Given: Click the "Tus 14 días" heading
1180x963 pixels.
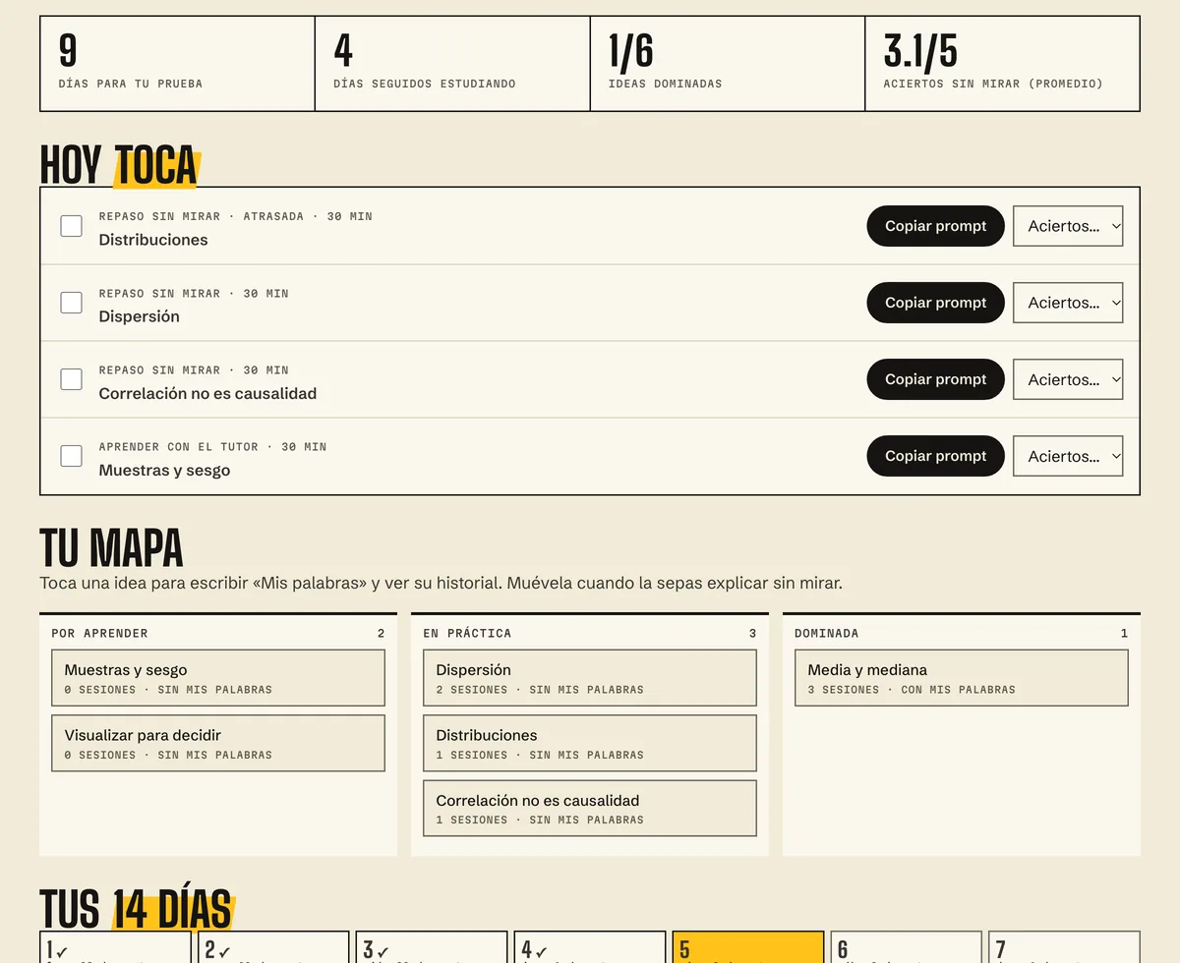Looking at the screenshot, I should [x=136, y=909].
